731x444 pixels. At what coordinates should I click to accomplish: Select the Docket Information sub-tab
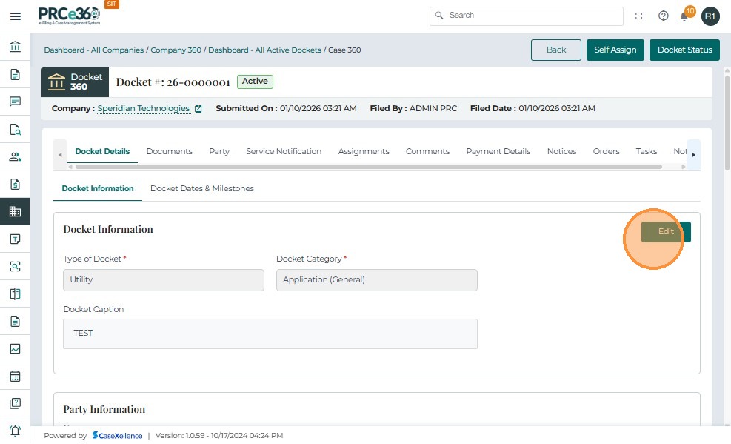(x=98, y=189)
